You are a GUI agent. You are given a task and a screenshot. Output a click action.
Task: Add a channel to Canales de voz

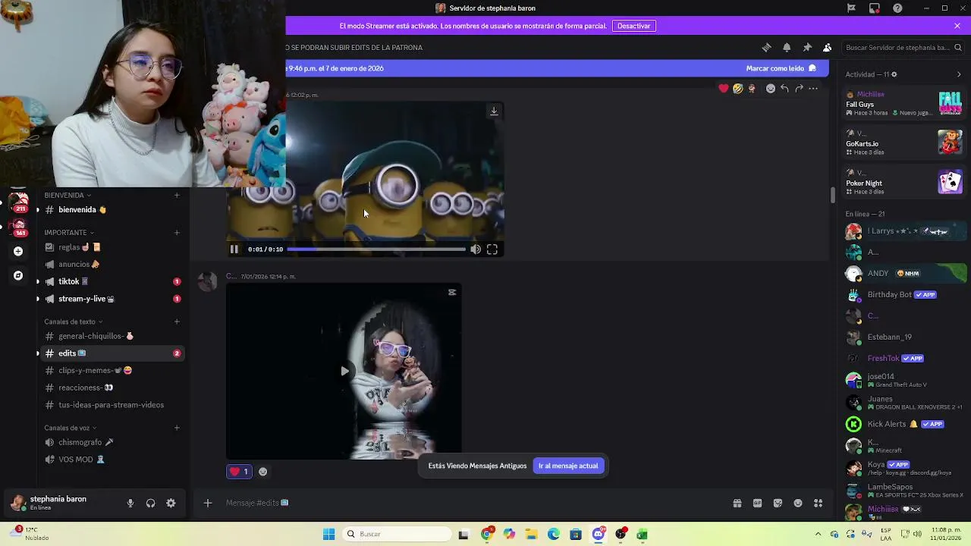click(x=177, y=428)
